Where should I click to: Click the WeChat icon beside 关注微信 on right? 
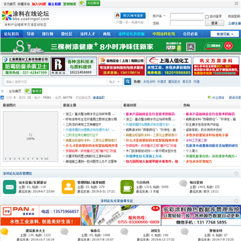coord(209,98)
